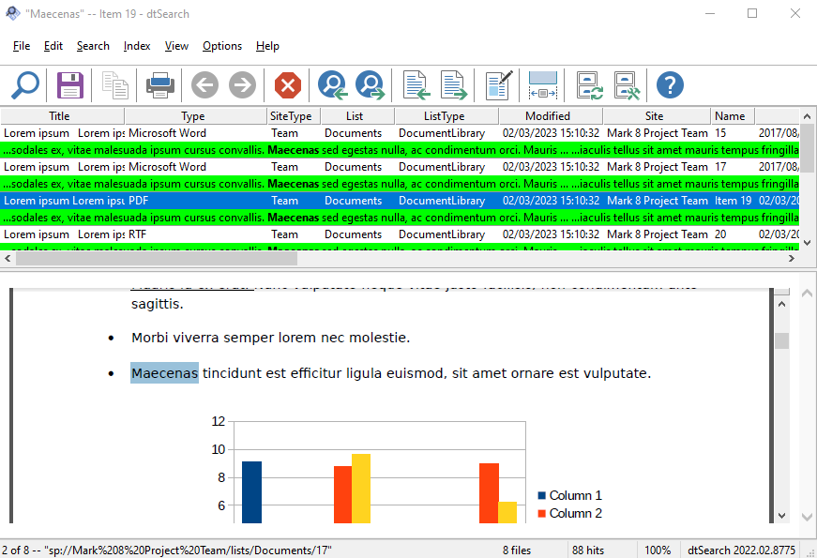Image resolution: width=817 pixels, height=558 pixels.
Task: Click the outer pane up chevron arrow
Action: coord(807,294)
